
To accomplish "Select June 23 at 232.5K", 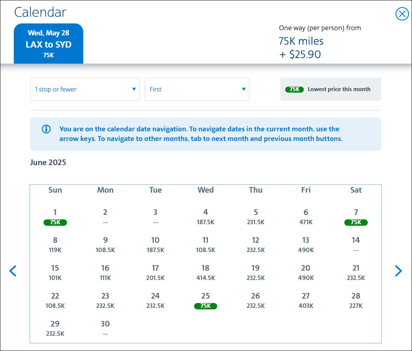I will click(105, 300).
